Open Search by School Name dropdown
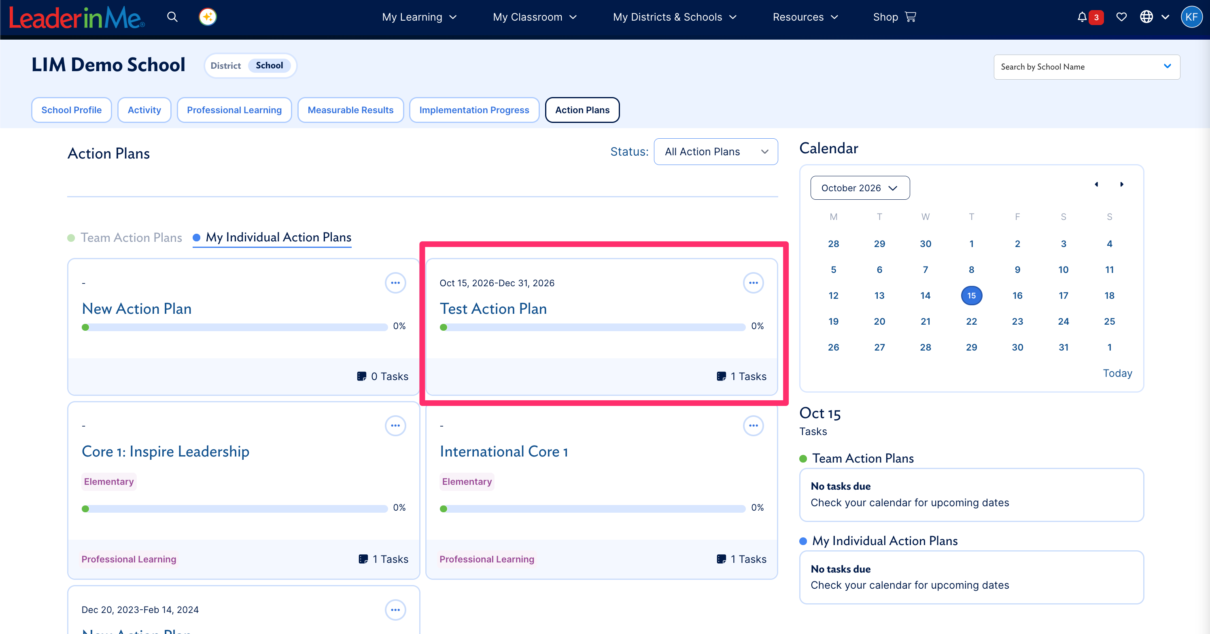Viewport: 1210px width, 634px height. [x=1087, y=67]
